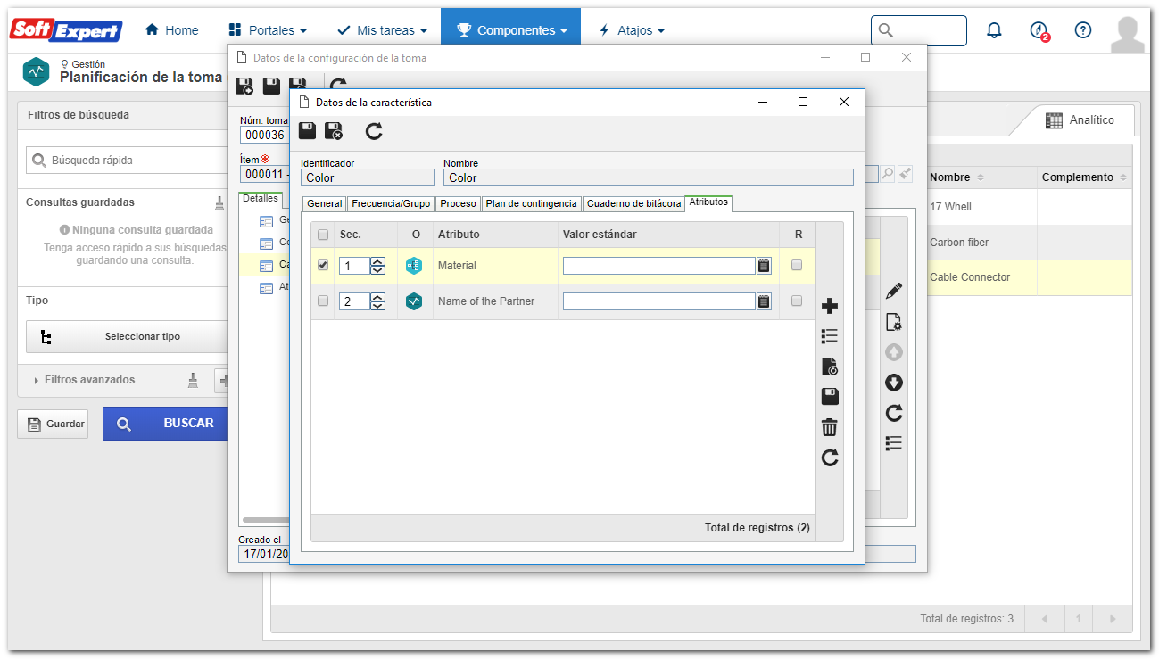The width and height of the screenshot is (1159, 659).
Task: Open value picker for Material attribute
Action: (764, 266)
